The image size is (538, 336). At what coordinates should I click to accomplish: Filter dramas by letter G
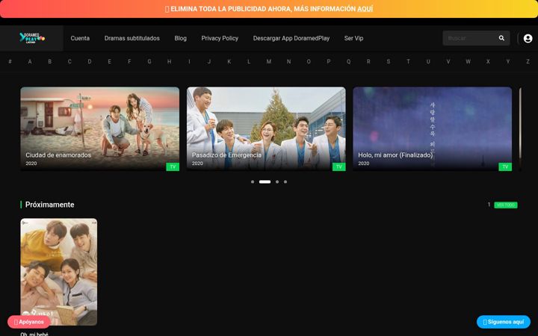(149, 62)
